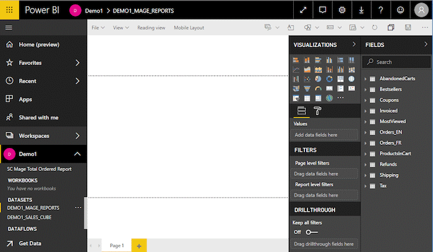Viewport: 433px width, 252px height.
Task: Select Funnel chart visualization
Action: click(307, 89)
